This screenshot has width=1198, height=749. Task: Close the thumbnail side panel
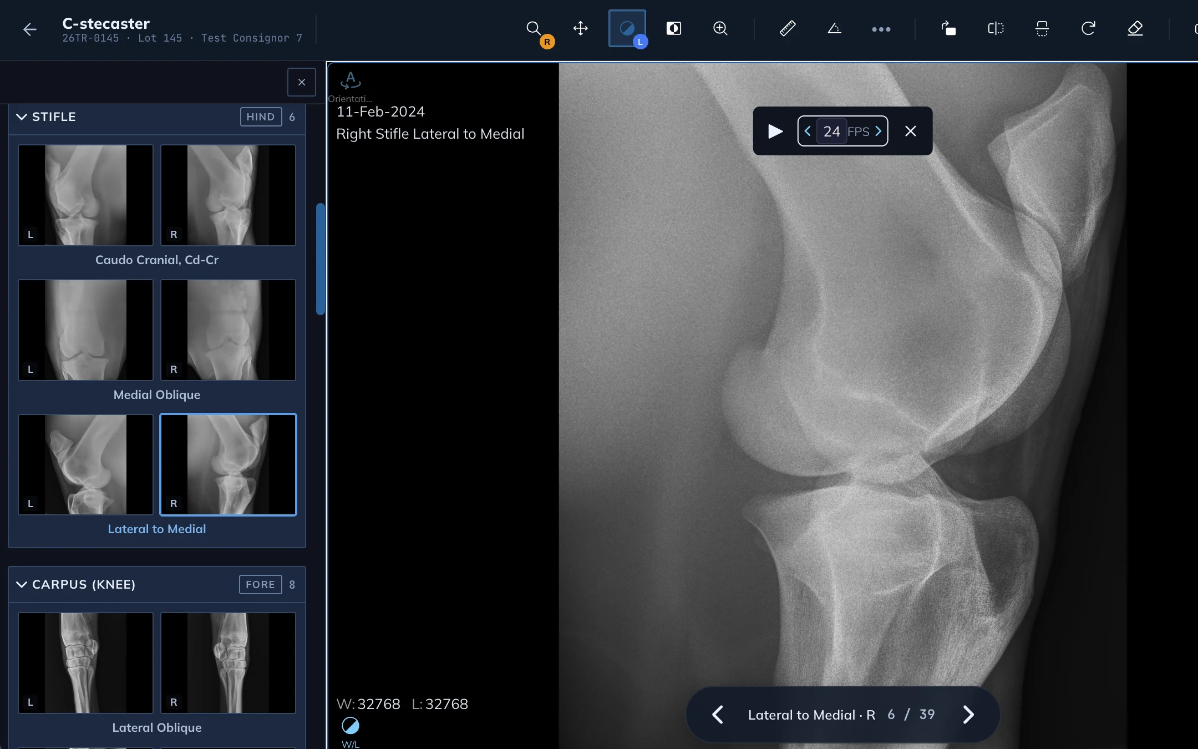(302, 82)
